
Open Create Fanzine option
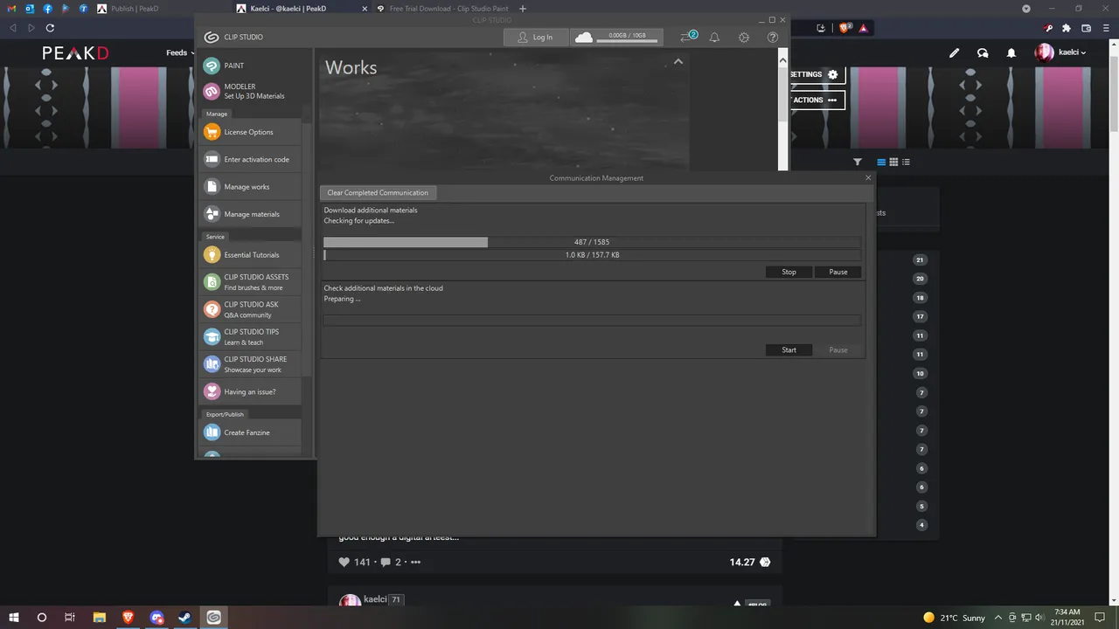pyautogui.click(x=249, y=432)
